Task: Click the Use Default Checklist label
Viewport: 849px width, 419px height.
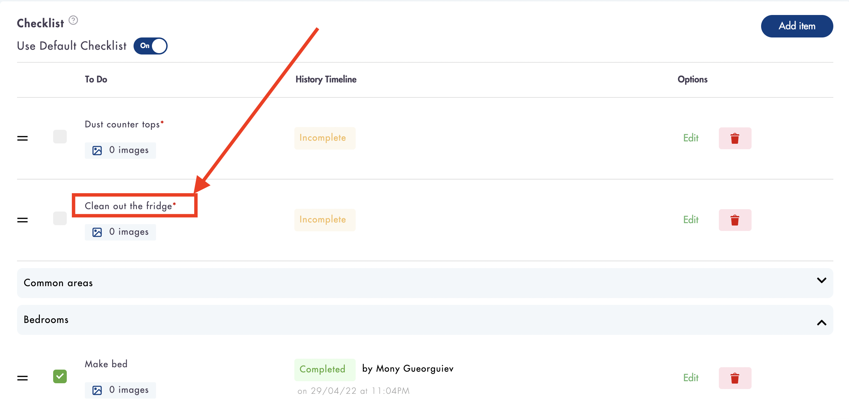Action: click(x=72, y=46)
